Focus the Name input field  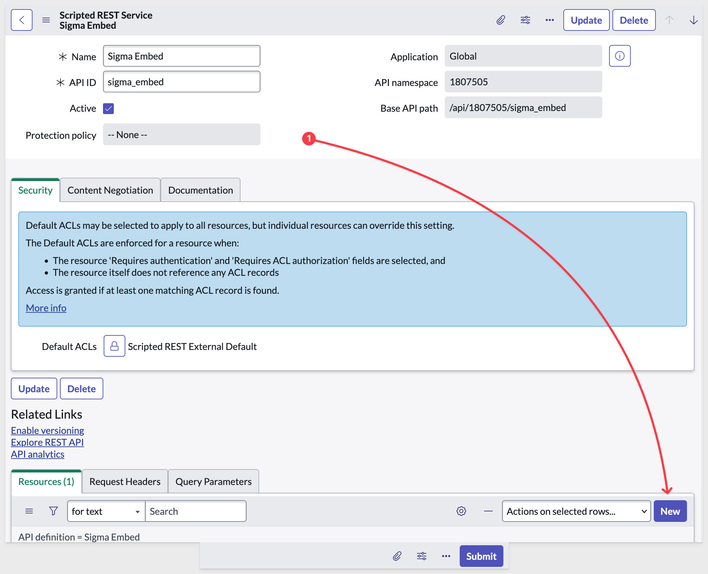pos(182,56)
